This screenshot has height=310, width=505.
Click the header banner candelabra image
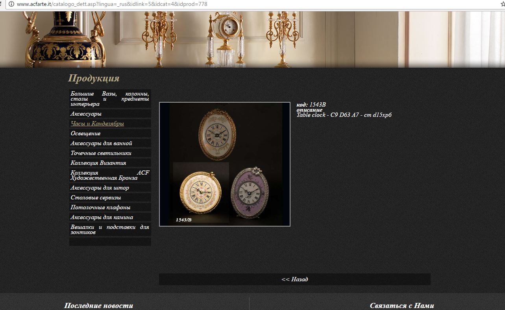pyautogui.click(x=252, y=39)
